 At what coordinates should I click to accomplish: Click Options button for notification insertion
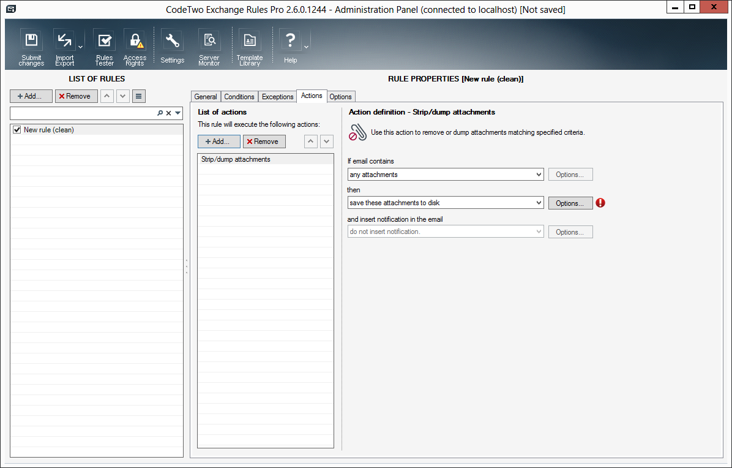point(570,232)
